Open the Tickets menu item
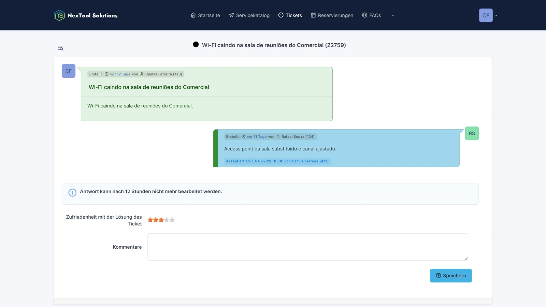 coord(290,15)
